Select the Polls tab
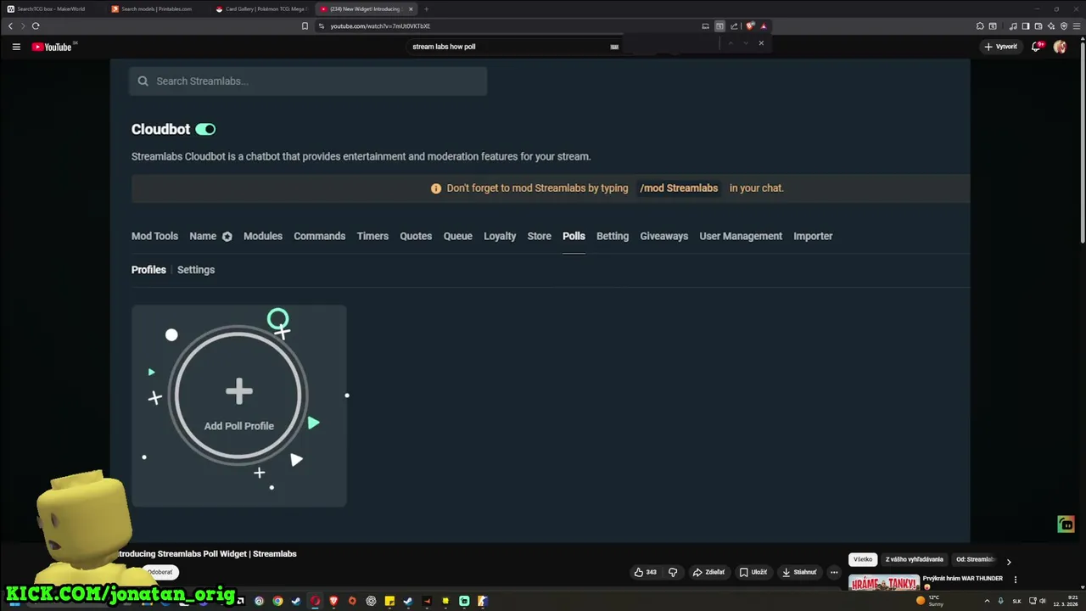Screen dimensions: 1086x611 coord(574,236)
